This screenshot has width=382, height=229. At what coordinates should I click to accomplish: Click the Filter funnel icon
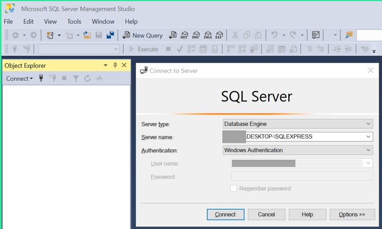point(76,78)
